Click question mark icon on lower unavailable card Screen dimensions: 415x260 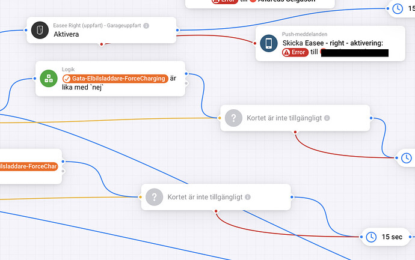point(155,197)
